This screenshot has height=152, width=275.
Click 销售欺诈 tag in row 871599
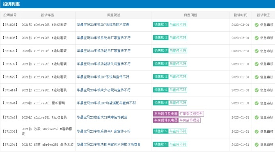160,51
